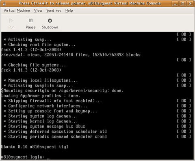Image resolution: width=195 pixels, height=161 pixels.
Task: Click 'Mounting securityfs on /sys/kernel/security' line
Action: click(62, 91)
